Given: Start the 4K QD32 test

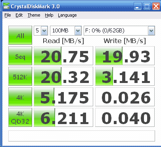Looking at the screenshot, I should pyautogui.click(x=20, y=117).
